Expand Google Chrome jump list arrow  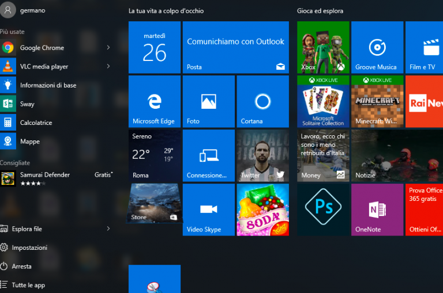(x=108, y=48)
